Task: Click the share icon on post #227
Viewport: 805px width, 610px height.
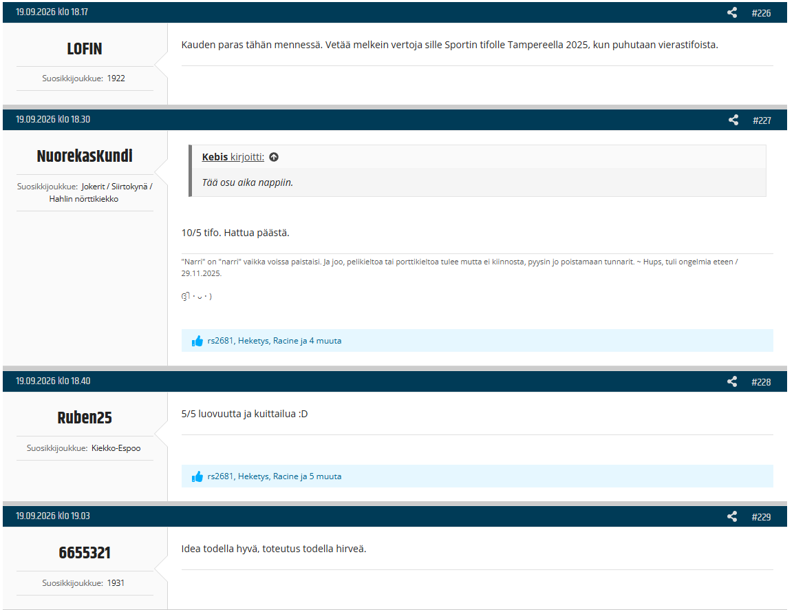Action: coord(733,120)
